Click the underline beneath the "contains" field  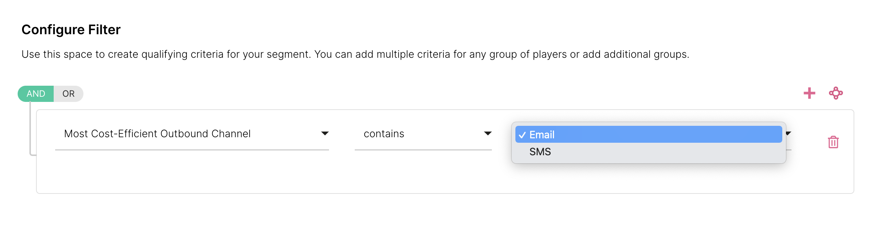click(423, 150)
